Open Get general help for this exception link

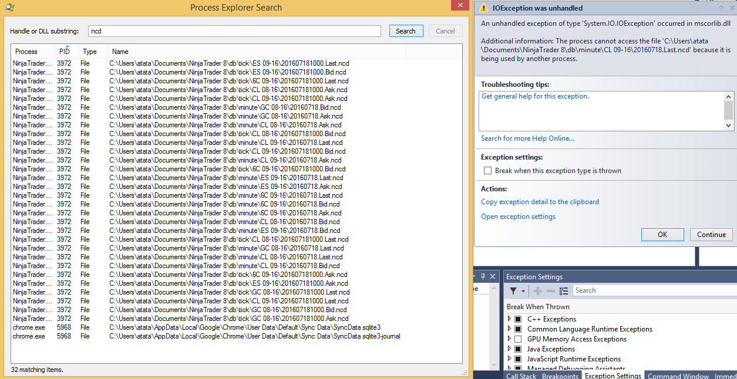coord(535,96)
